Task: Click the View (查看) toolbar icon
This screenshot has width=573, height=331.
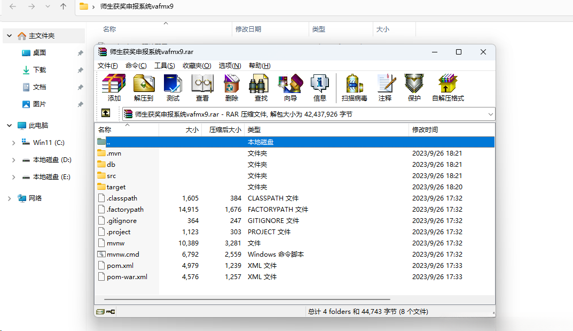Action: point(202,87)
